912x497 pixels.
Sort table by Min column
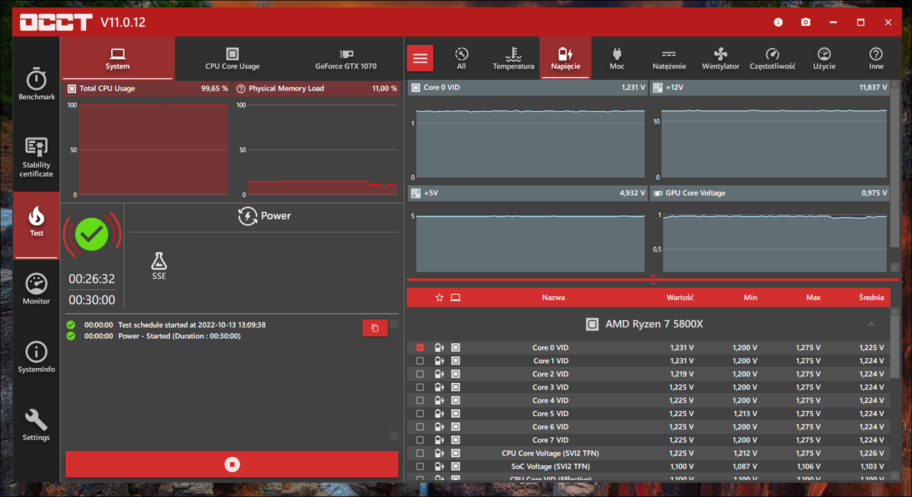tap(750, 298)
